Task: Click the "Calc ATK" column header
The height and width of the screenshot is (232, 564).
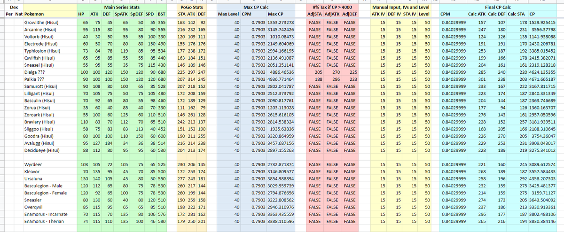Action: 478,15
